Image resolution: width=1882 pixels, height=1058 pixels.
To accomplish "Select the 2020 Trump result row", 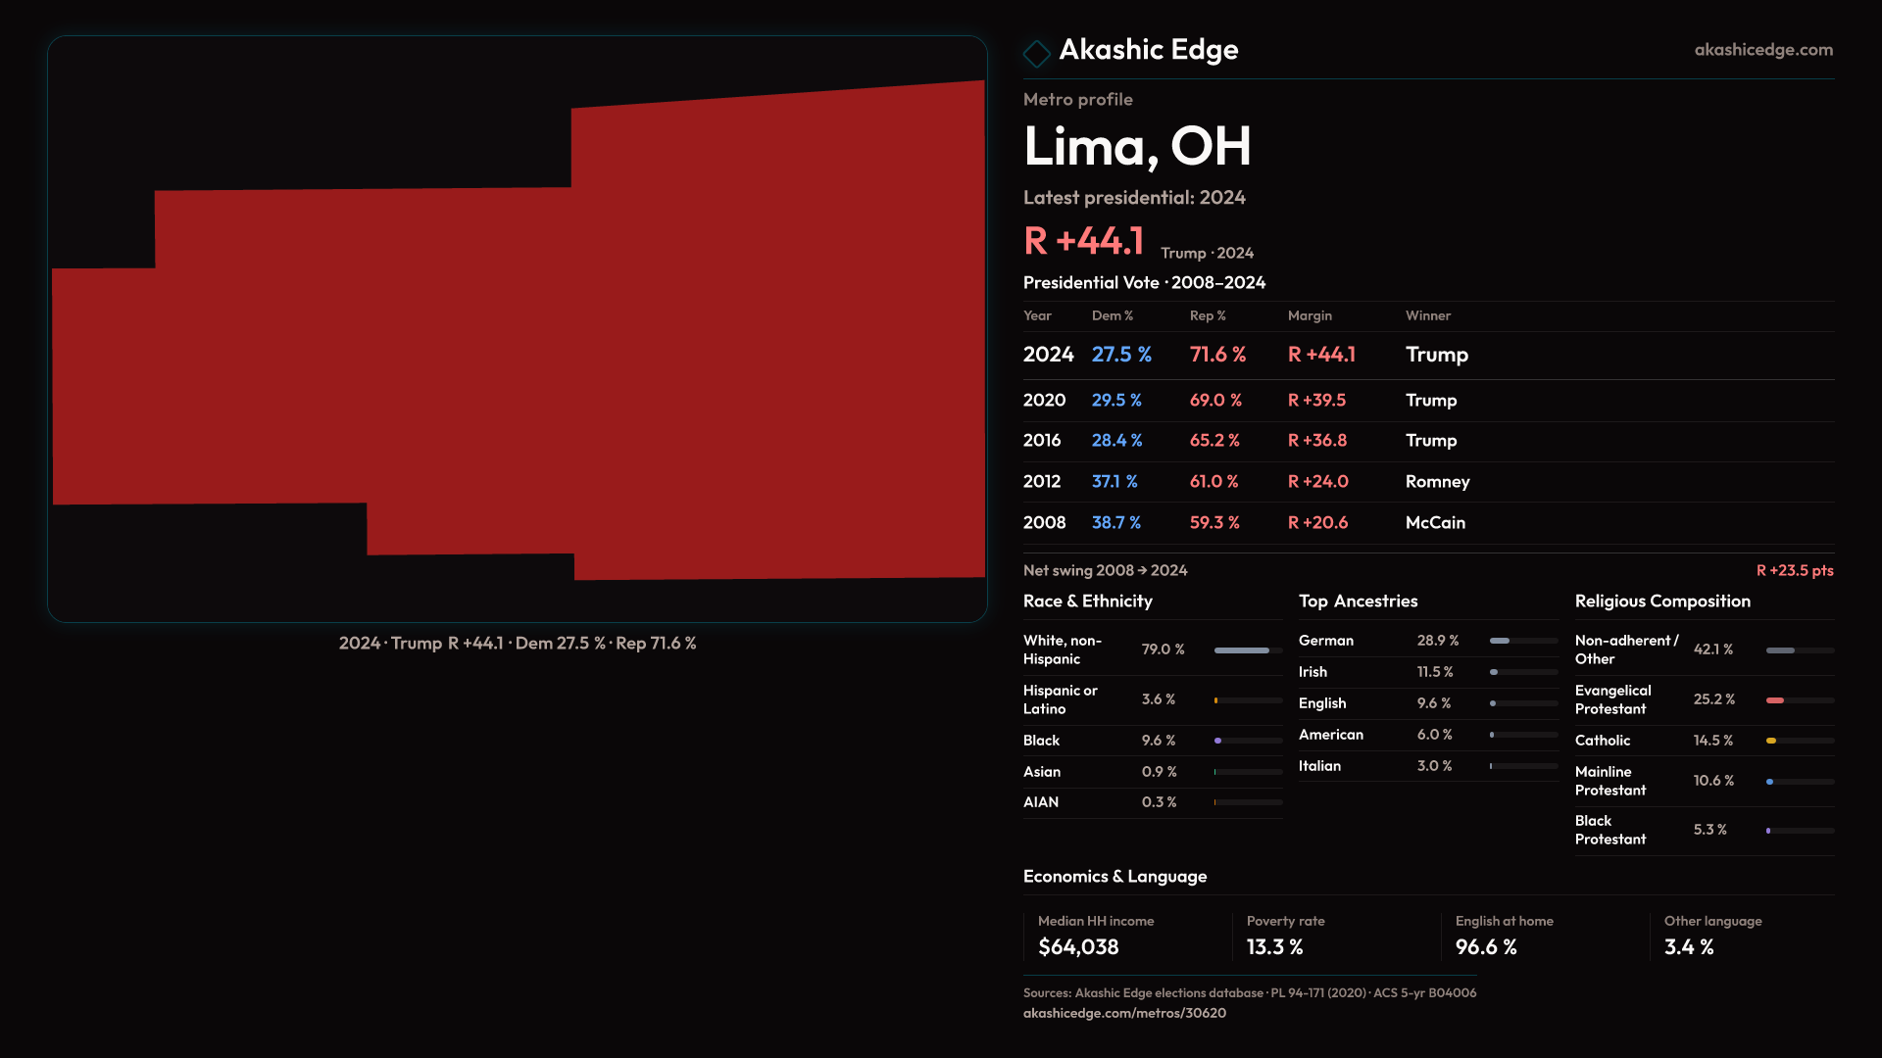I will 1427,401.
